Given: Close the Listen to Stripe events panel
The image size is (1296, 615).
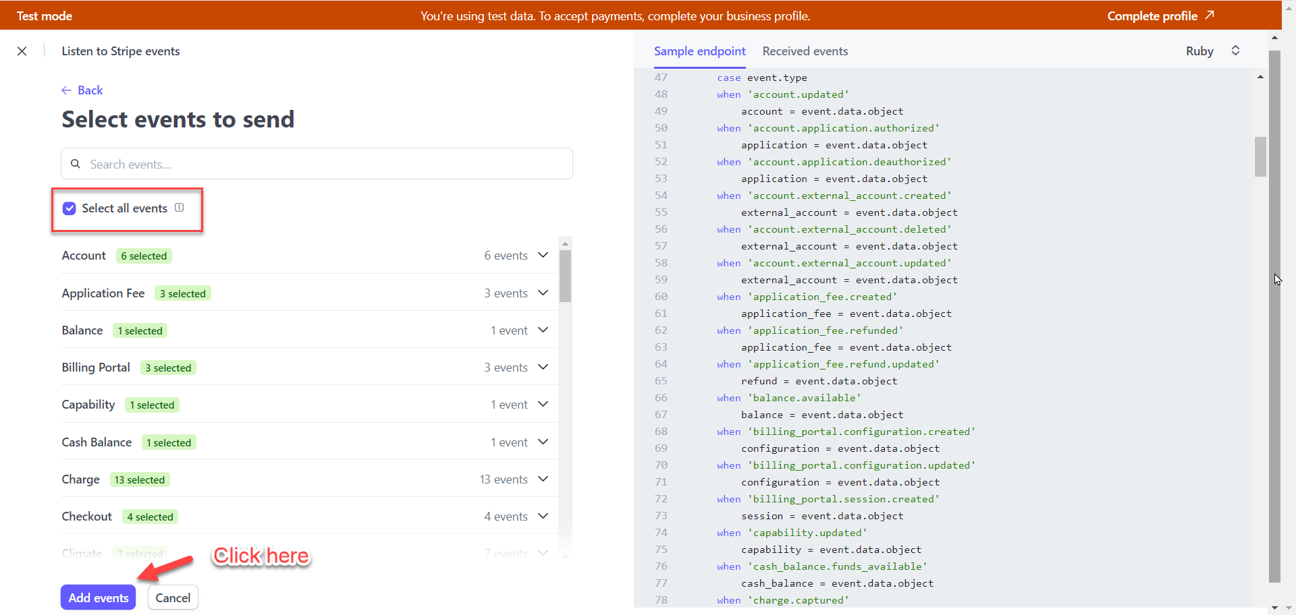Looking at the screenshot, I should tap(22, 51).
